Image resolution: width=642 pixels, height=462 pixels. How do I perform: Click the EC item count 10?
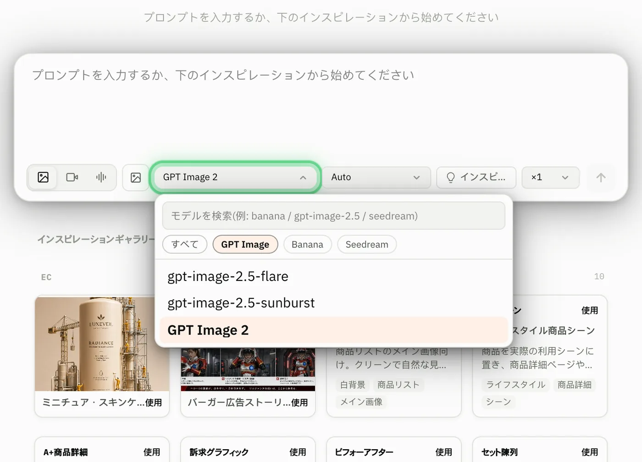(x=599, y=277)
